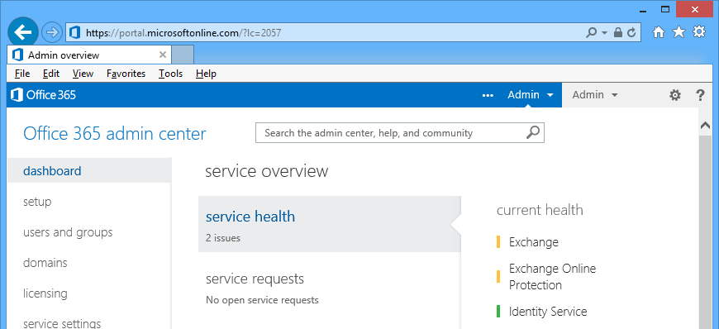Open the browser Tools gear icon
Screen dimensions: 719x329
click(x=699, y=32)
